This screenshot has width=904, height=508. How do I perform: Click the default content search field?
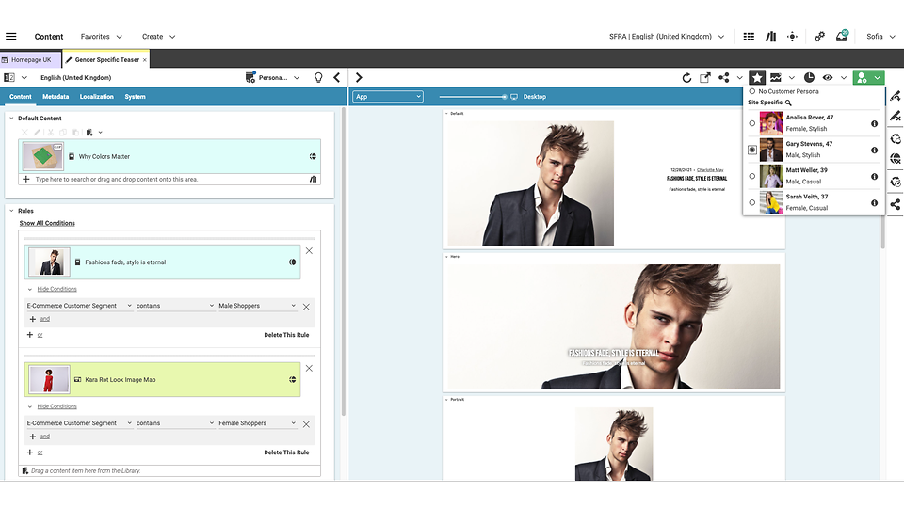tap(170, 179)
